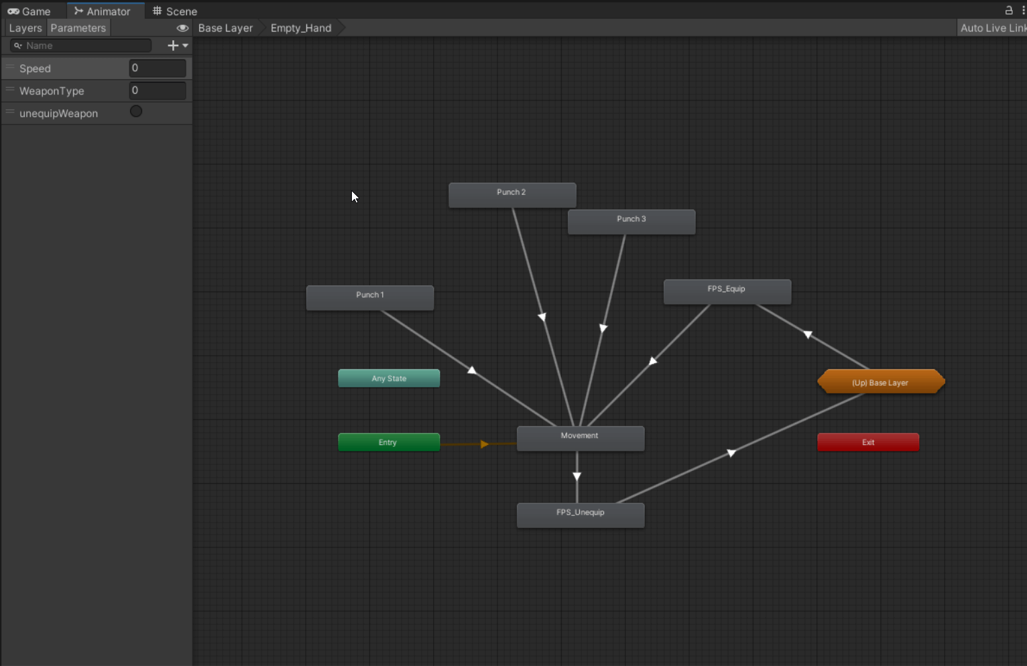Select the Movement to FPS_Equip transition arrow
The height and width of the screenshot is (666, 1027).
coord(653,361)
